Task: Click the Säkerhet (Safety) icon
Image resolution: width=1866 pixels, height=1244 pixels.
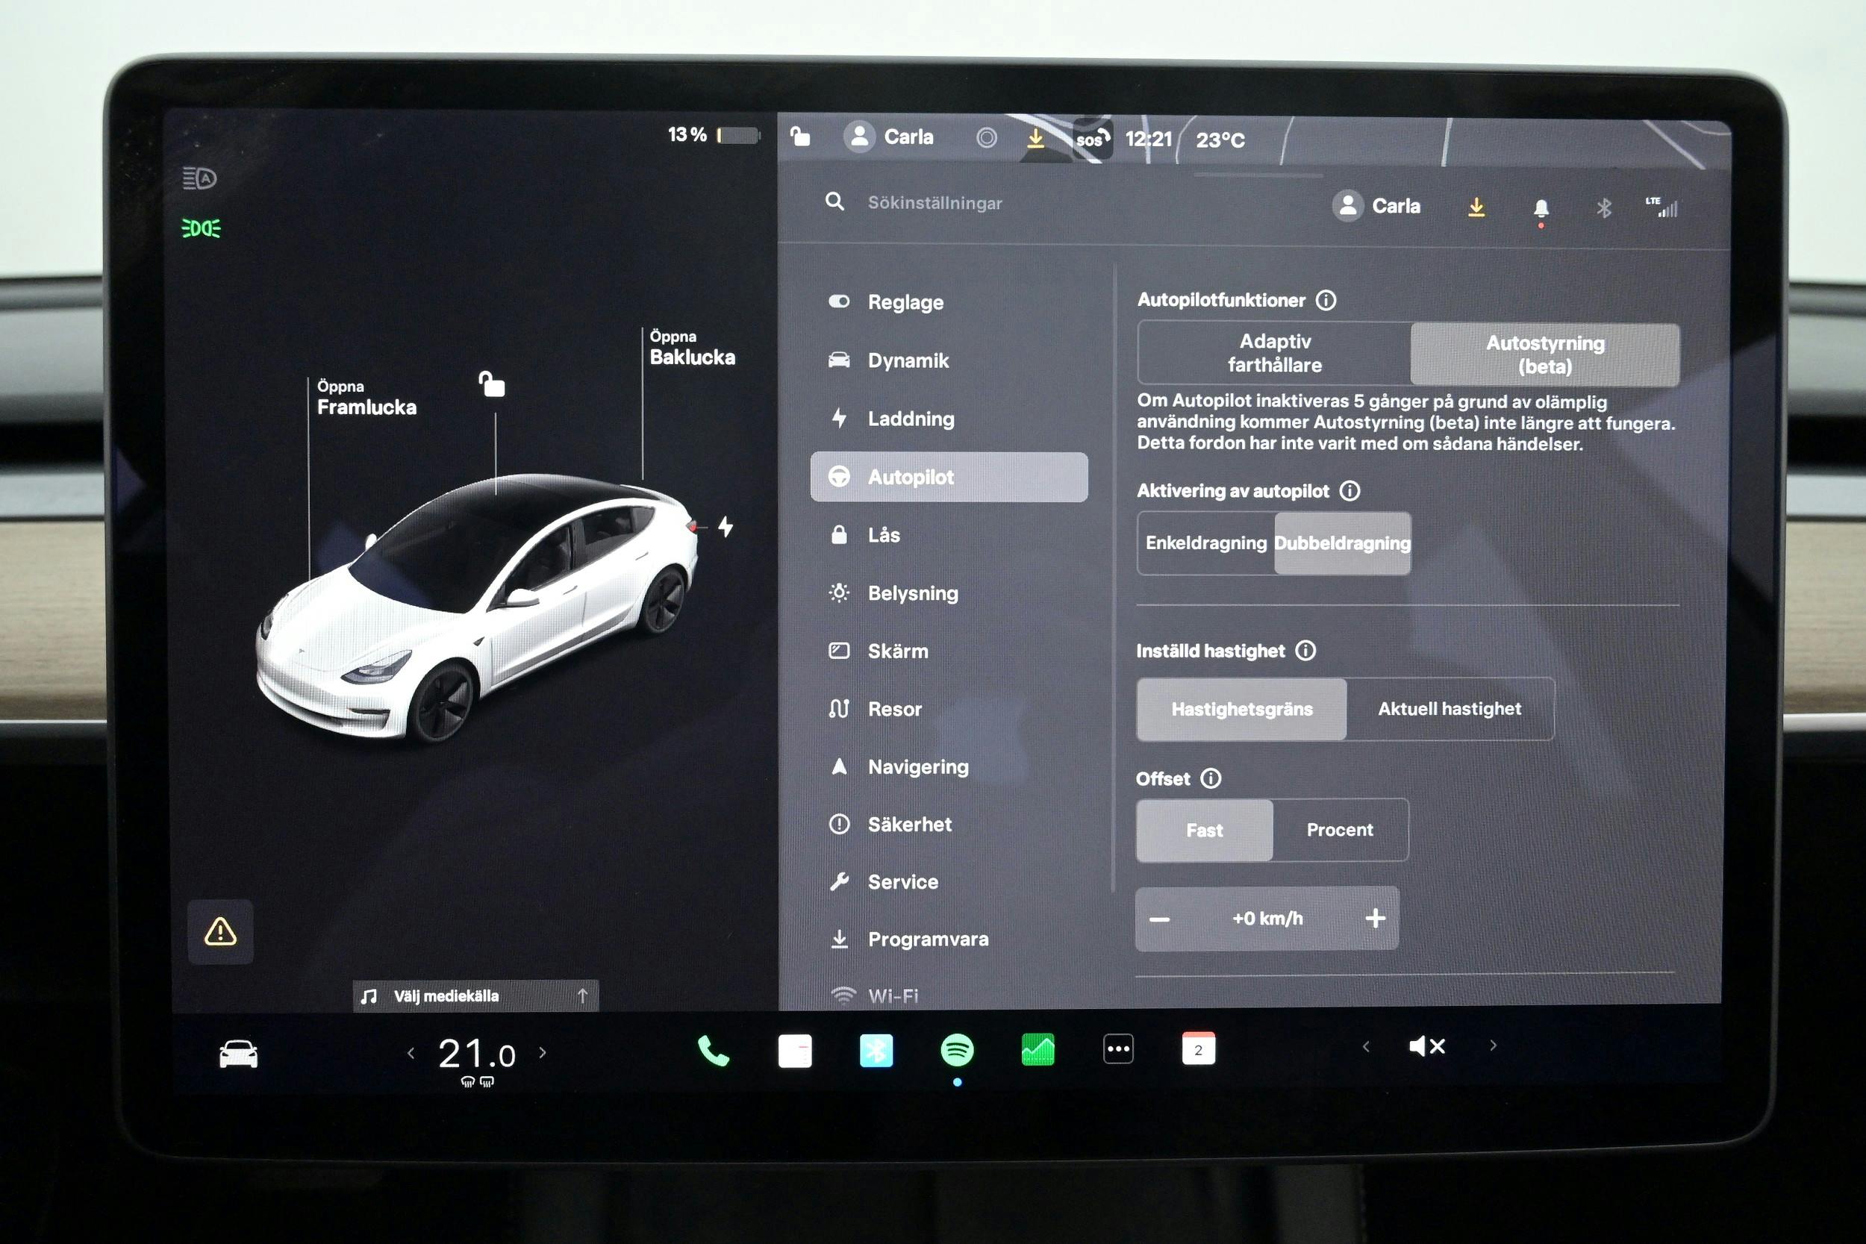Action: (839, 823)
